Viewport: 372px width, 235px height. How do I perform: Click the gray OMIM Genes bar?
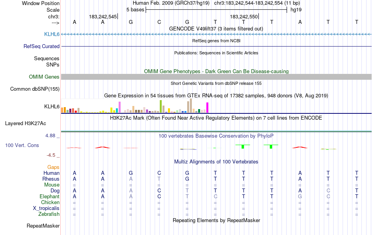216,77
